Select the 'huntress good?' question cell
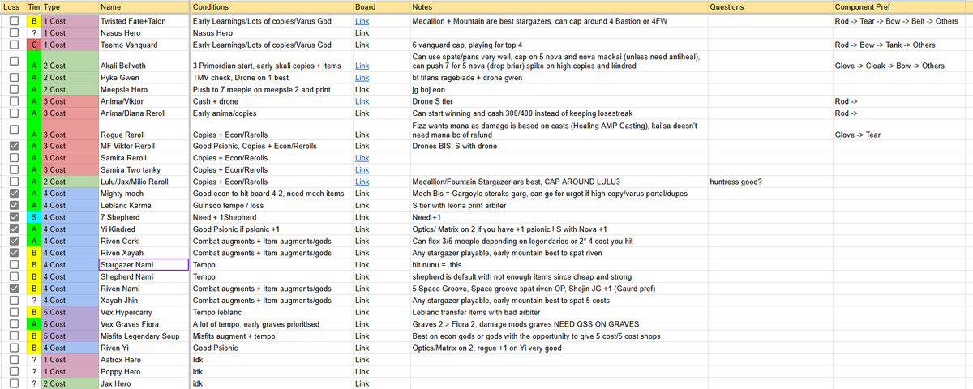973x389 pixels. 769,182
